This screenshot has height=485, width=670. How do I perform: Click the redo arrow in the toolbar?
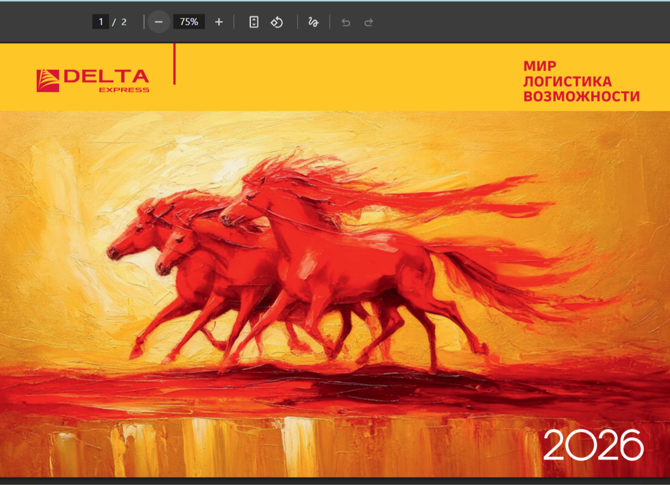point(369,22)
